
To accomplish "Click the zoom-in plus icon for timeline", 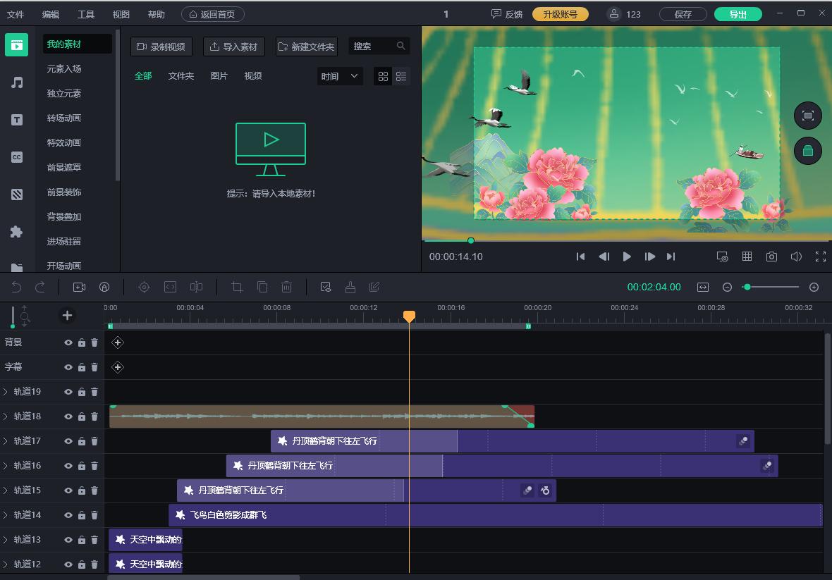I will coord(814,287).
